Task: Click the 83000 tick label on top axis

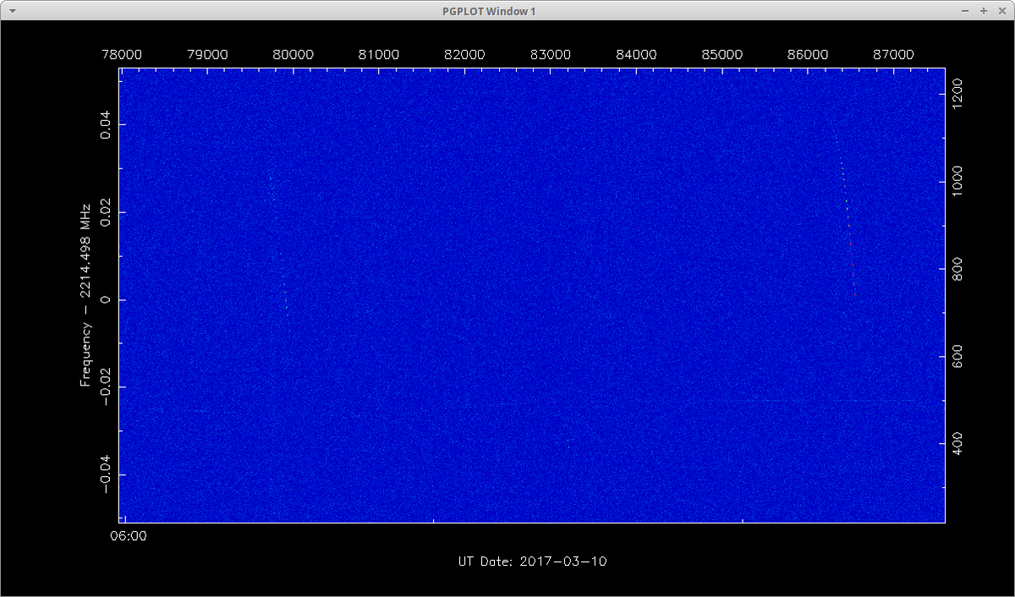Action: [550, 54]
